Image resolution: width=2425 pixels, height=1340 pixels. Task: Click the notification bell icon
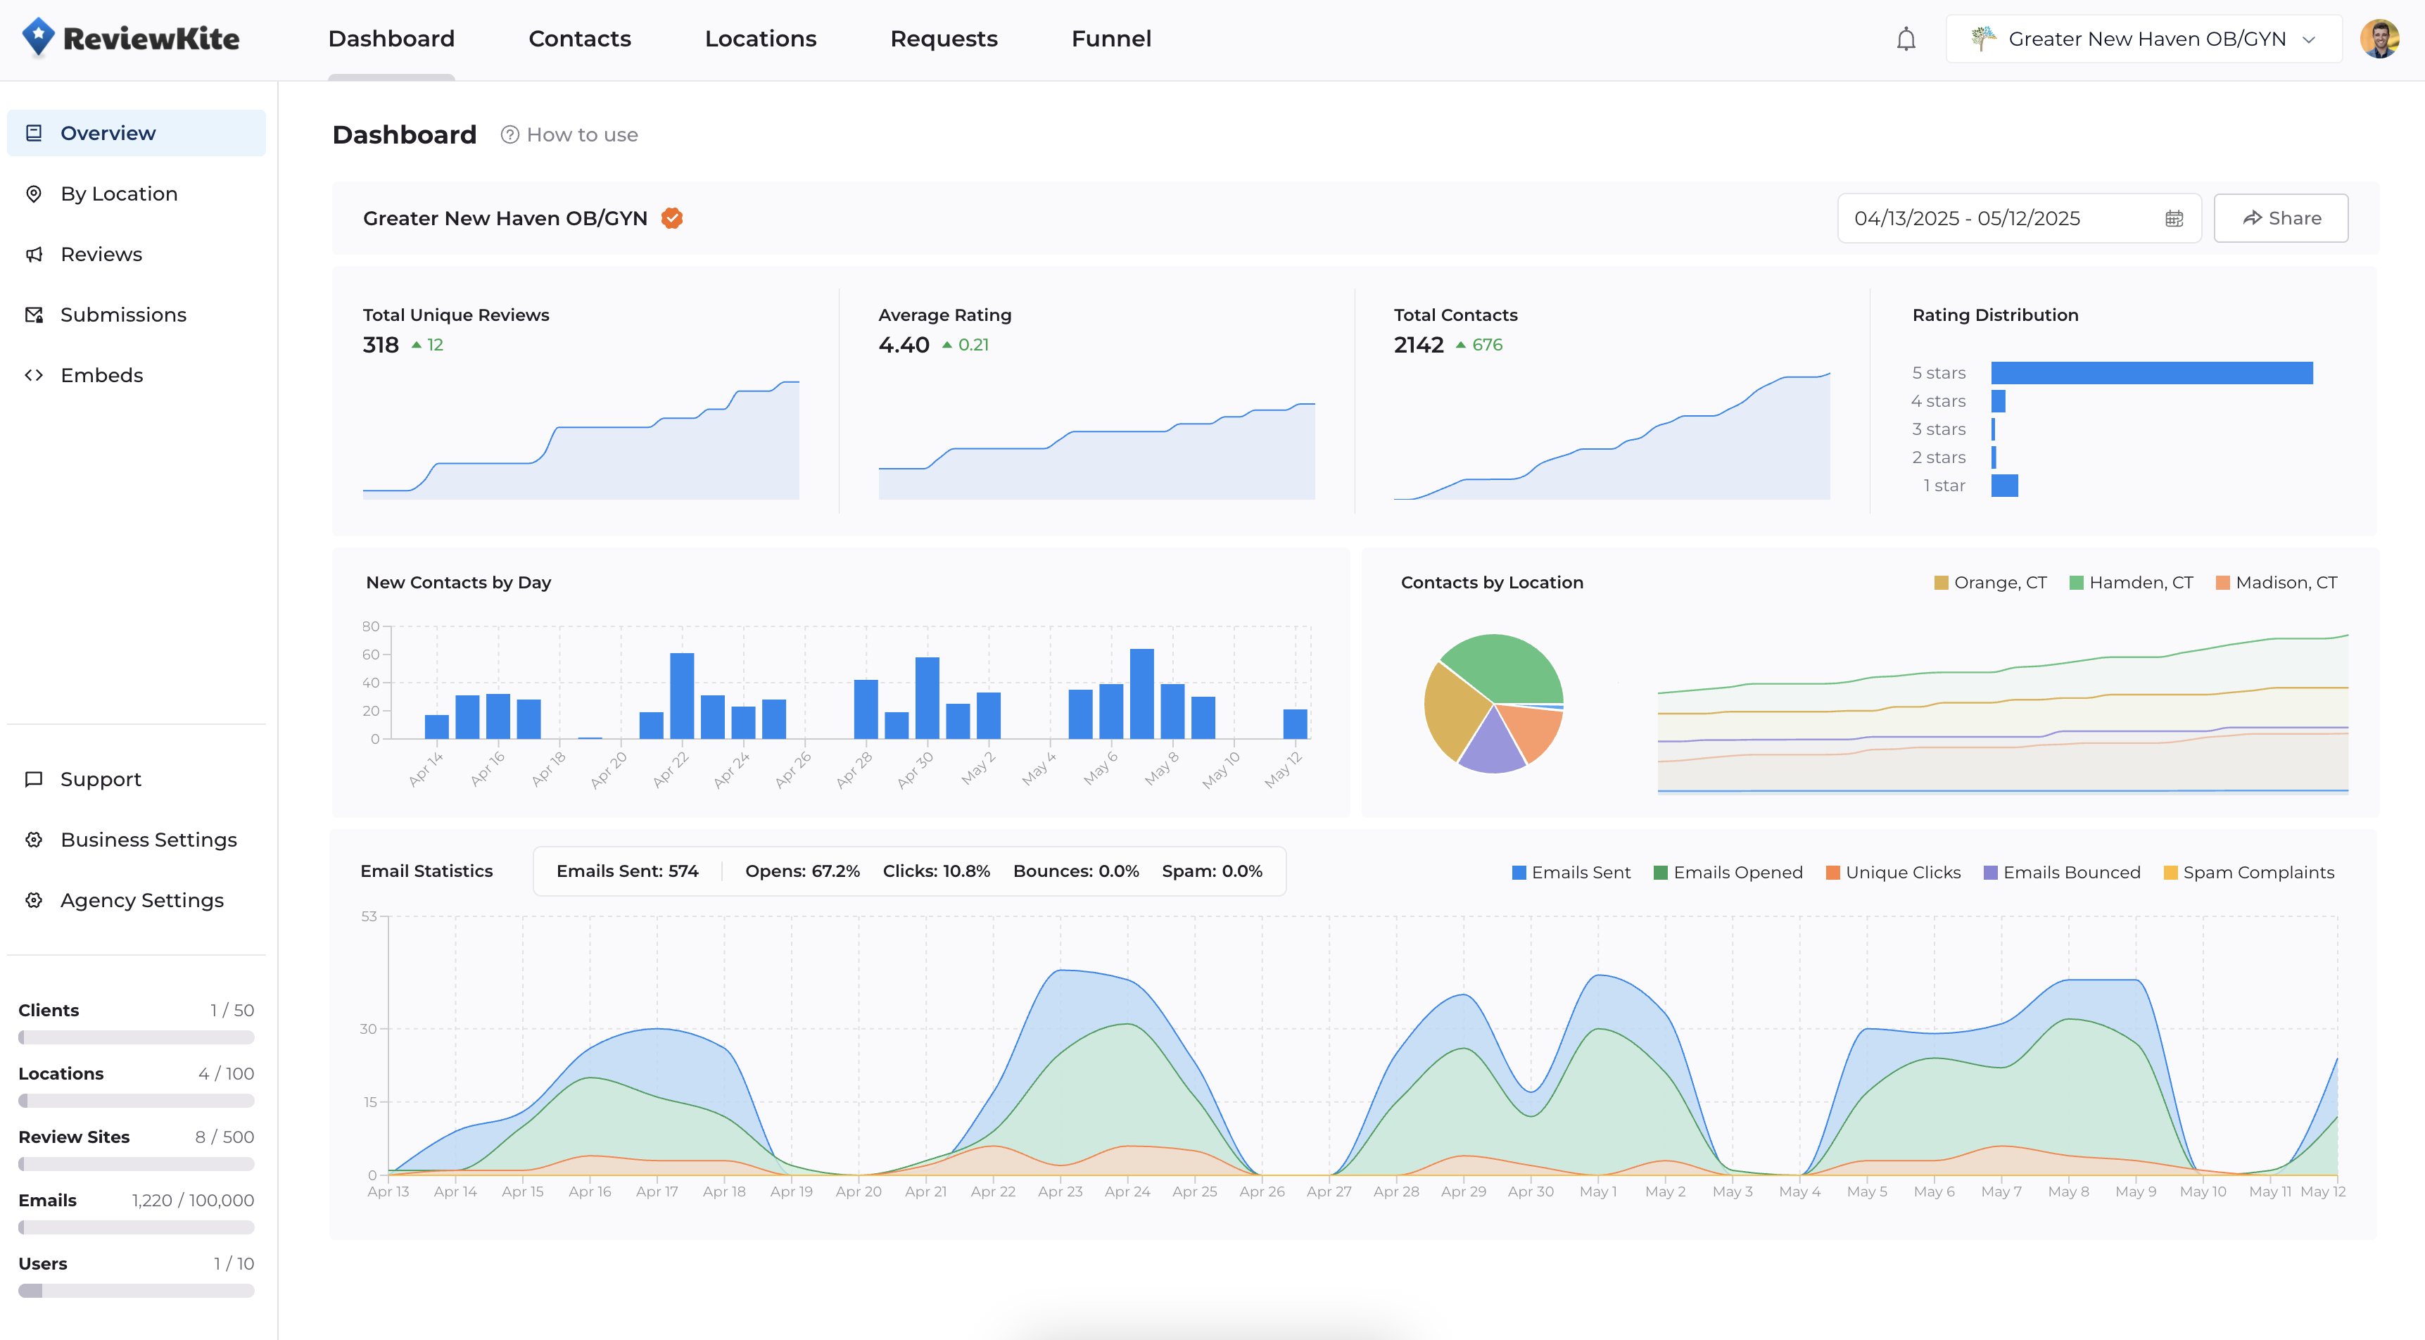tap(1906, 39)
